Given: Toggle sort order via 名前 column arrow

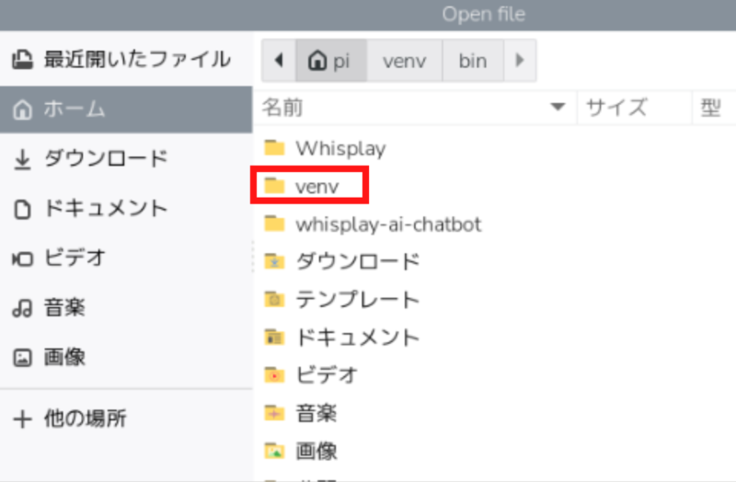Looking at the screenshot, I should pyautogui.click(x=557, y=108).
